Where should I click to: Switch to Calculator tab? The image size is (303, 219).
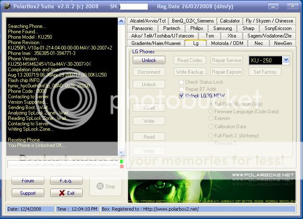230,21
